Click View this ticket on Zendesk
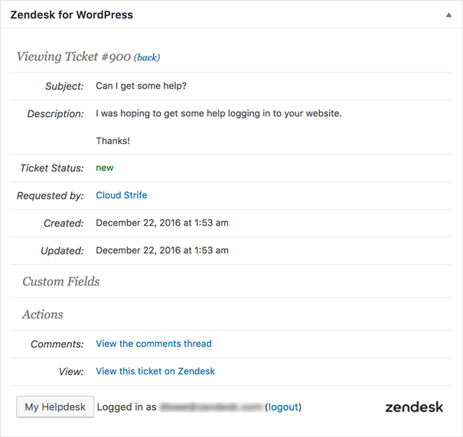The width and height of the screenshot is (463, 437). (x=155, y=371)
